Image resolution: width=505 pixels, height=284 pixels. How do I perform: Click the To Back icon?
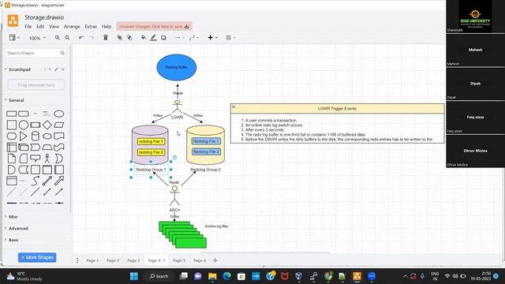pos(129,38)
